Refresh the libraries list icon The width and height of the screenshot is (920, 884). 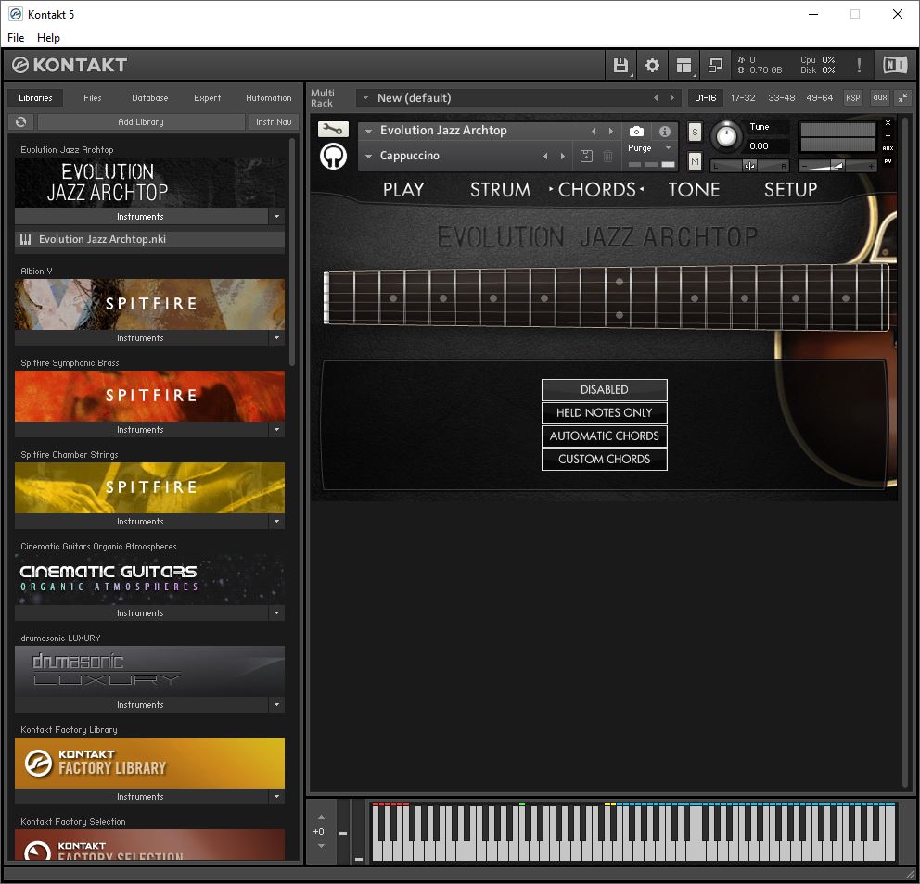coord(21,122)
